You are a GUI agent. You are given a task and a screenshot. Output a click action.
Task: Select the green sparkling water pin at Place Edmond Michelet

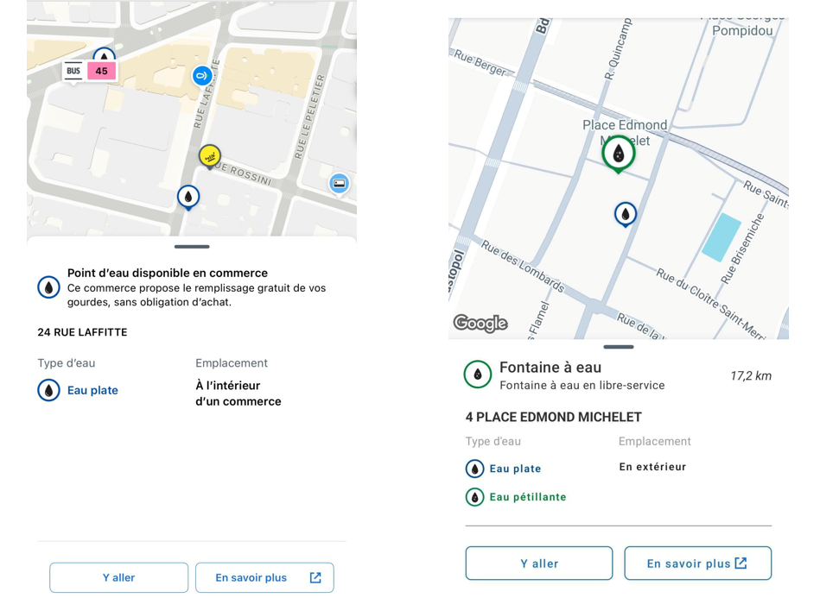pyautogui.click(x=619, y=154)
